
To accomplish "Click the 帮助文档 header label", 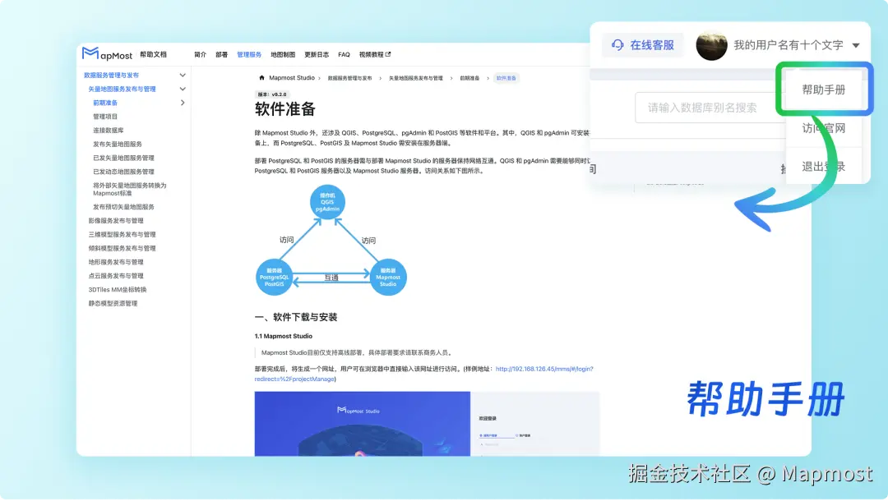I will 153,55.
